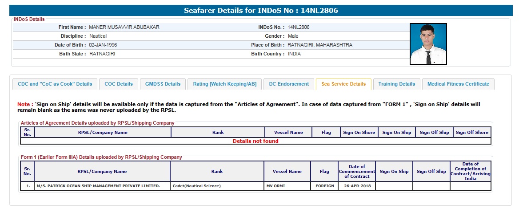
Task: Open the CDC and "CoC as Cook" Details tab
Action: 55,84
